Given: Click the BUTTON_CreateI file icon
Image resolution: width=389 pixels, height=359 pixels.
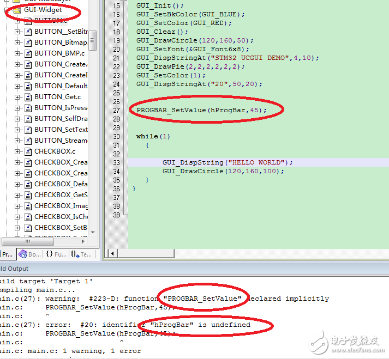Looking at the screenshot, I should point(28,75).
